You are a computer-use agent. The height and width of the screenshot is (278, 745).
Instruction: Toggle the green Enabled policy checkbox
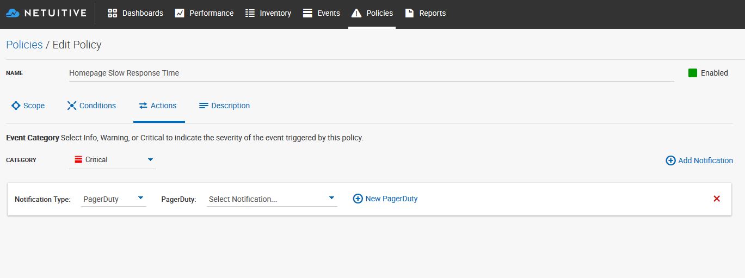click(x=693, y=73)
